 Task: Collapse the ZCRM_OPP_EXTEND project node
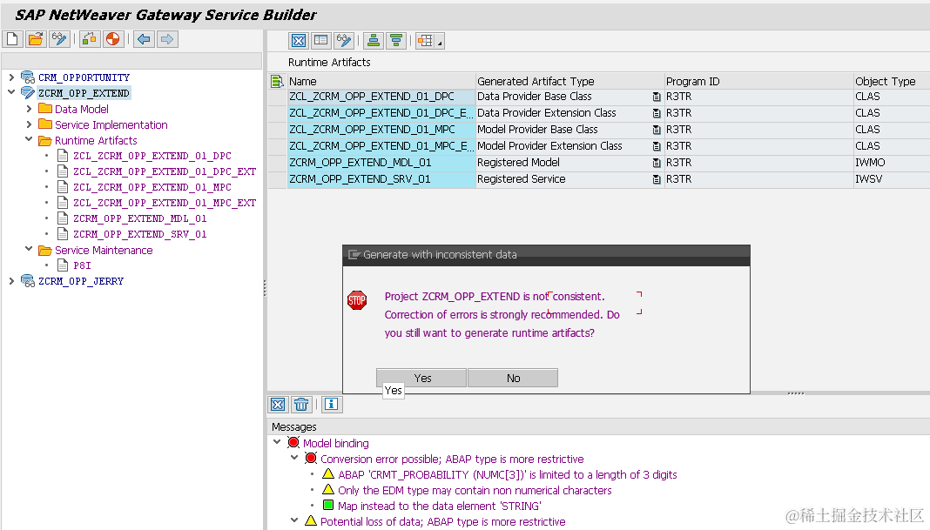pos(11,92)
